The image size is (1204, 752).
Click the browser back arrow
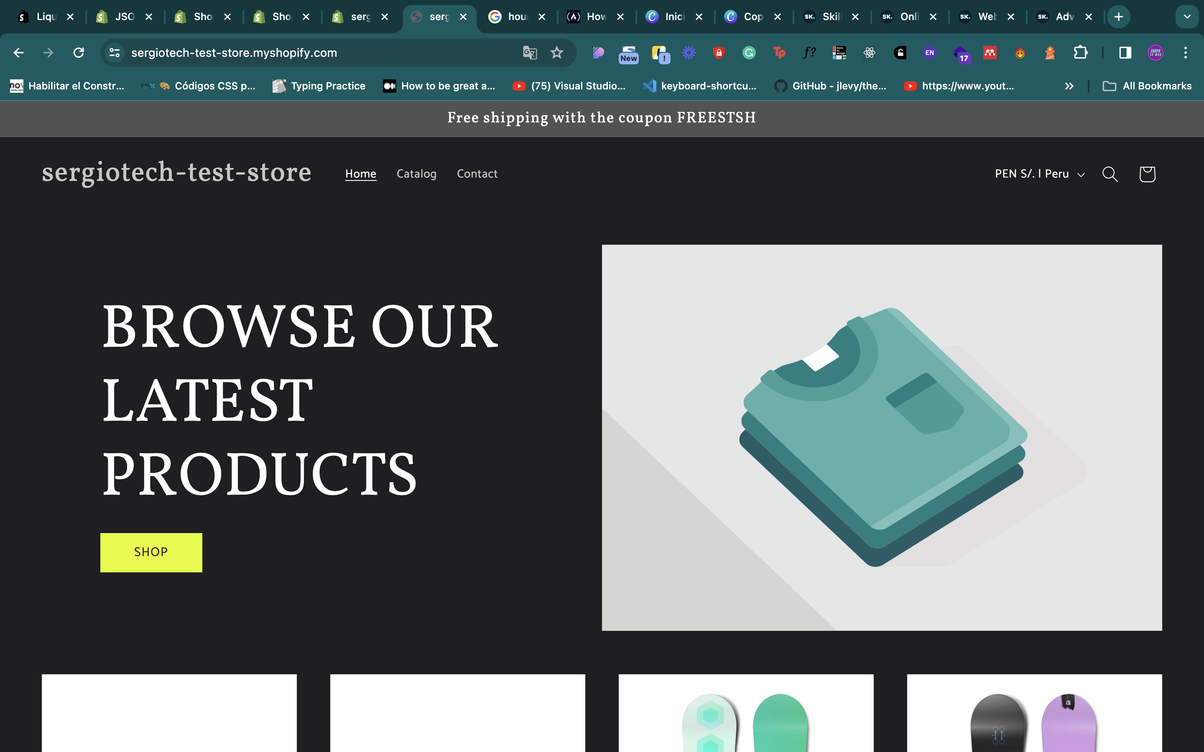(18, 53)
